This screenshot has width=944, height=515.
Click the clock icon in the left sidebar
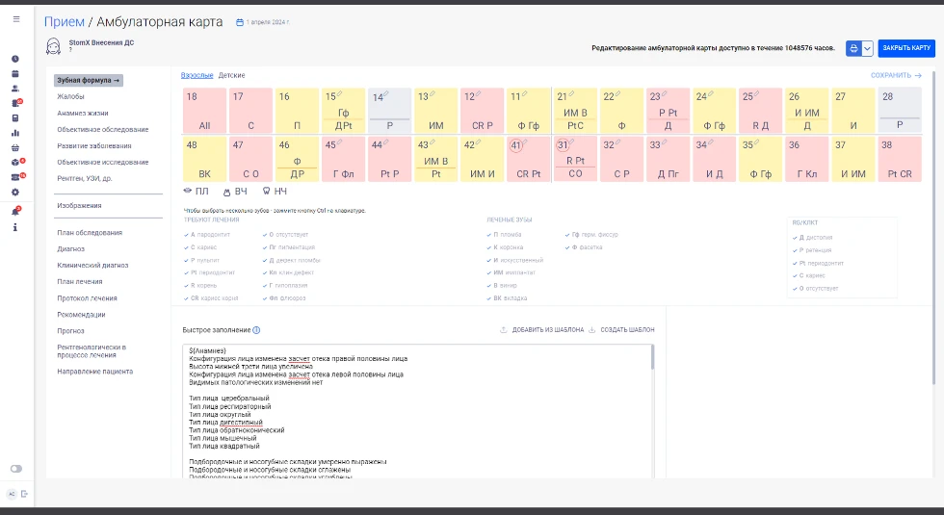(15, 60)
